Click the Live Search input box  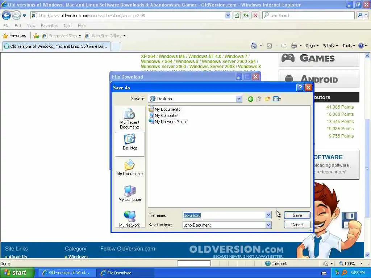308,16
